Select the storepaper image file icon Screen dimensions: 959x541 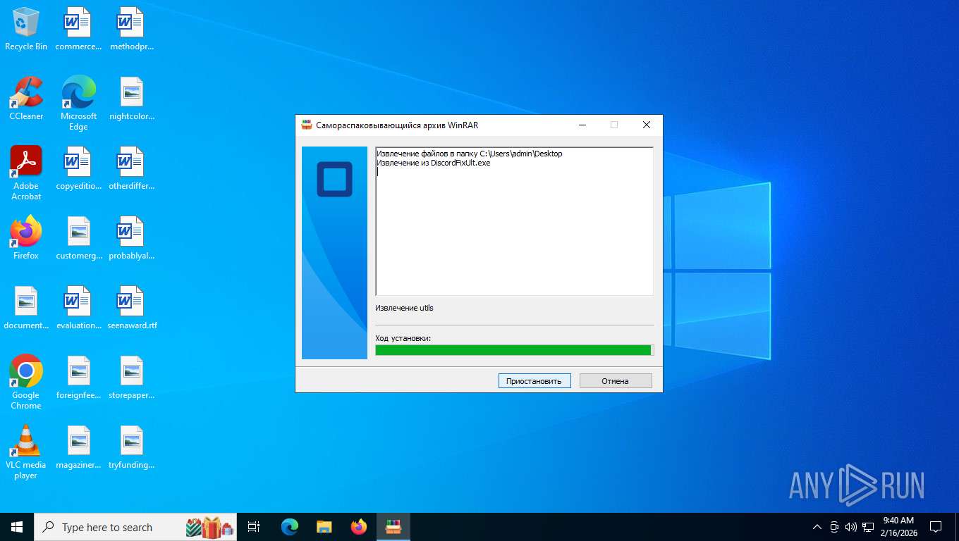[x=132, y=378]
